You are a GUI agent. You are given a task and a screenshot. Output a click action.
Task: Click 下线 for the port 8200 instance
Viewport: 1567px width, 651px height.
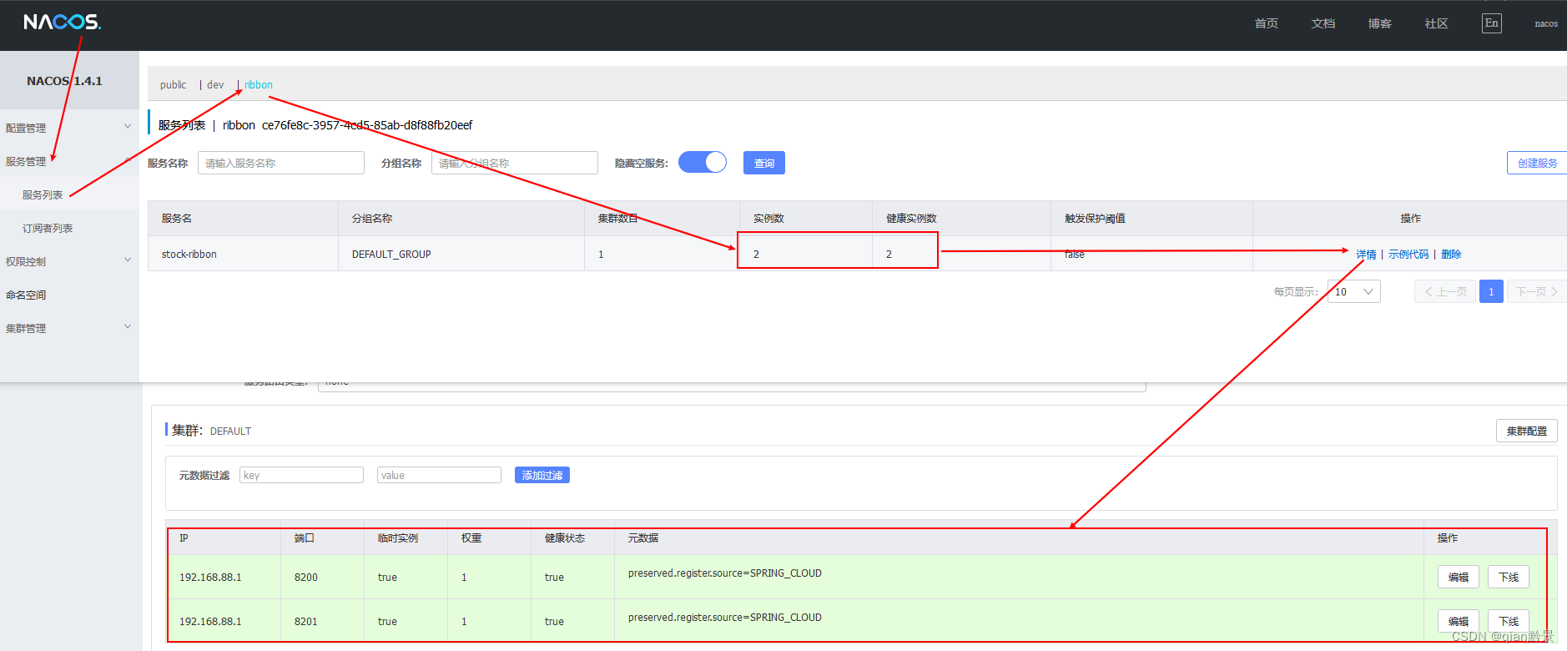click(x=1509, y=577)
